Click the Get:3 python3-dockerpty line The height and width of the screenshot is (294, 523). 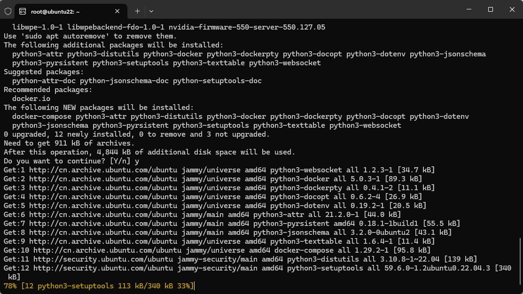click(x=219, y=188)
